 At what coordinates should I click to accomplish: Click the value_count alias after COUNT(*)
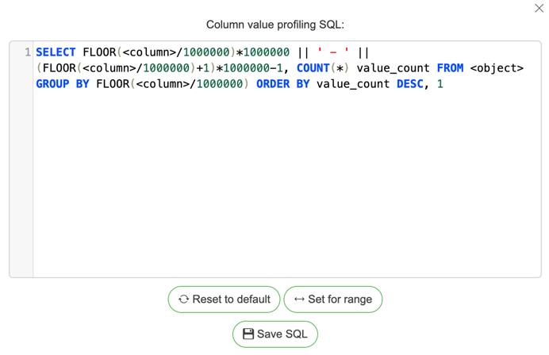[393, 68]
